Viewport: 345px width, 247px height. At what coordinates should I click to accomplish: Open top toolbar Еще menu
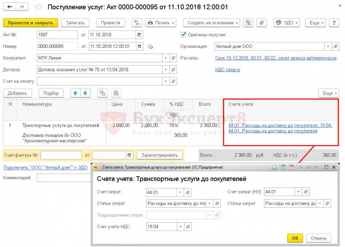pyautogui.click(x=315, y=23)
